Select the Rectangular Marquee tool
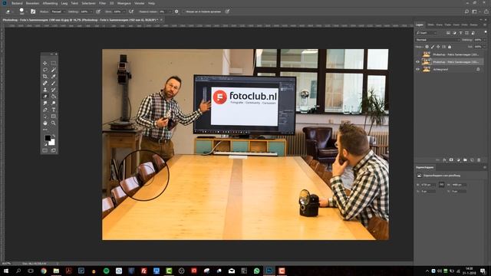The image size is (491, 276). [x=54, y=63]
